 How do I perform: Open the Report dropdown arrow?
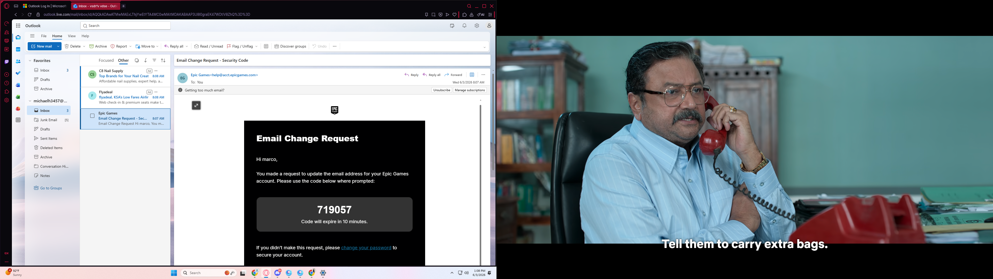click(x=130, y=46)
